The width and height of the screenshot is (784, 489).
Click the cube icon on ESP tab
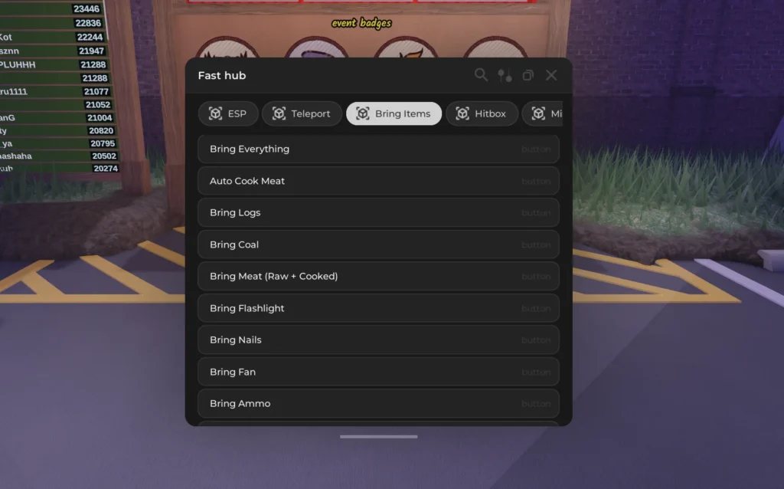215,113
